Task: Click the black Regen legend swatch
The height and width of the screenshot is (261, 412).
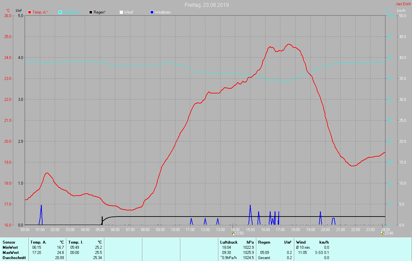Action: (x=91, y=12)
